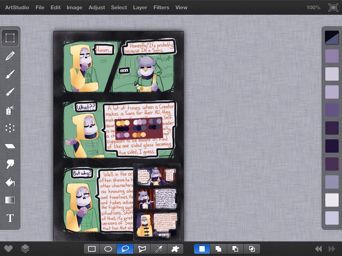This screenshot has height=256, width=342.
Task: Set selection mode to subtract
Action: pos(235,249)
